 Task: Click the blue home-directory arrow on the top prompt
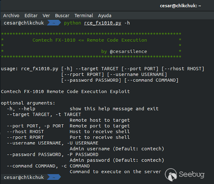coord(54,23)
